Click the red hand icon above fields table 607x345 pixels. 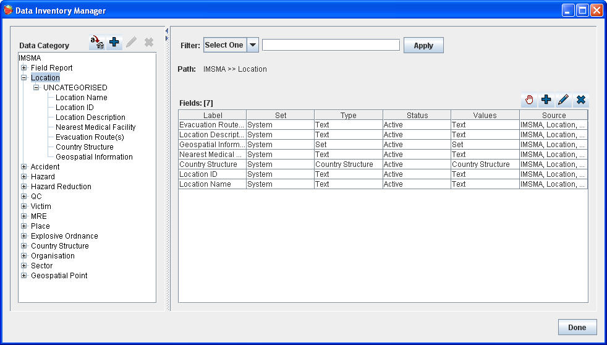tap(529, 100)
